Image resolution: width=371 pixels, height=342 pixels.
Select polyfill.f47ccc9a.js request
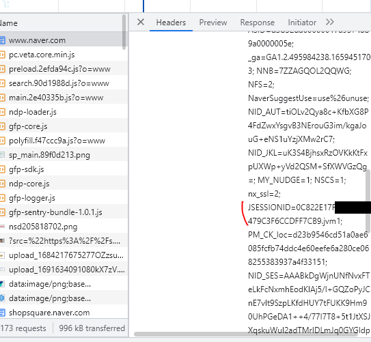point(64,141)
